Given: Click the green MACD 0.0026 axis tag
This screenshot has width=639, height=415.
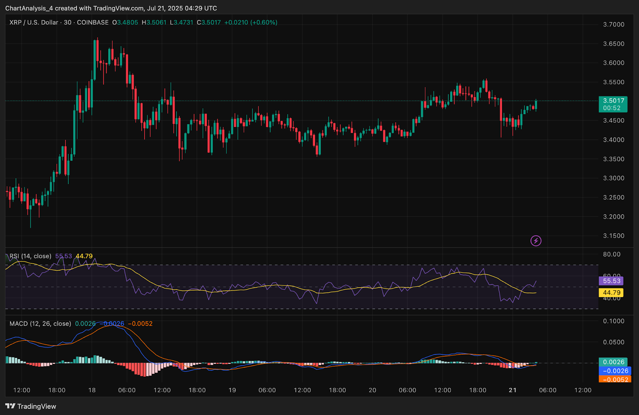Looking at the screenshot, I should click(x=613, y=362).
